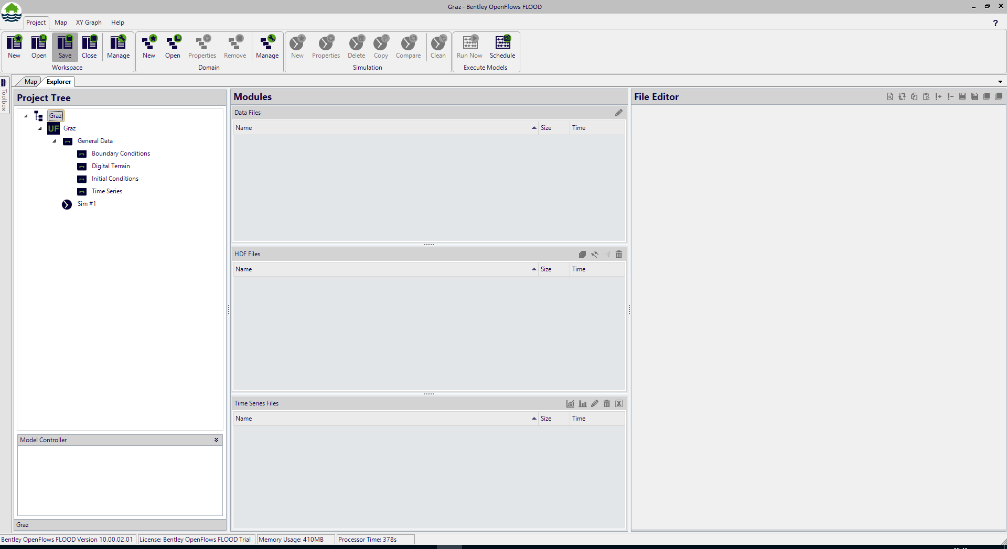The image size is (1007, 549).
Task: Click the copy icon in File Editor
Action: point(914,96)
